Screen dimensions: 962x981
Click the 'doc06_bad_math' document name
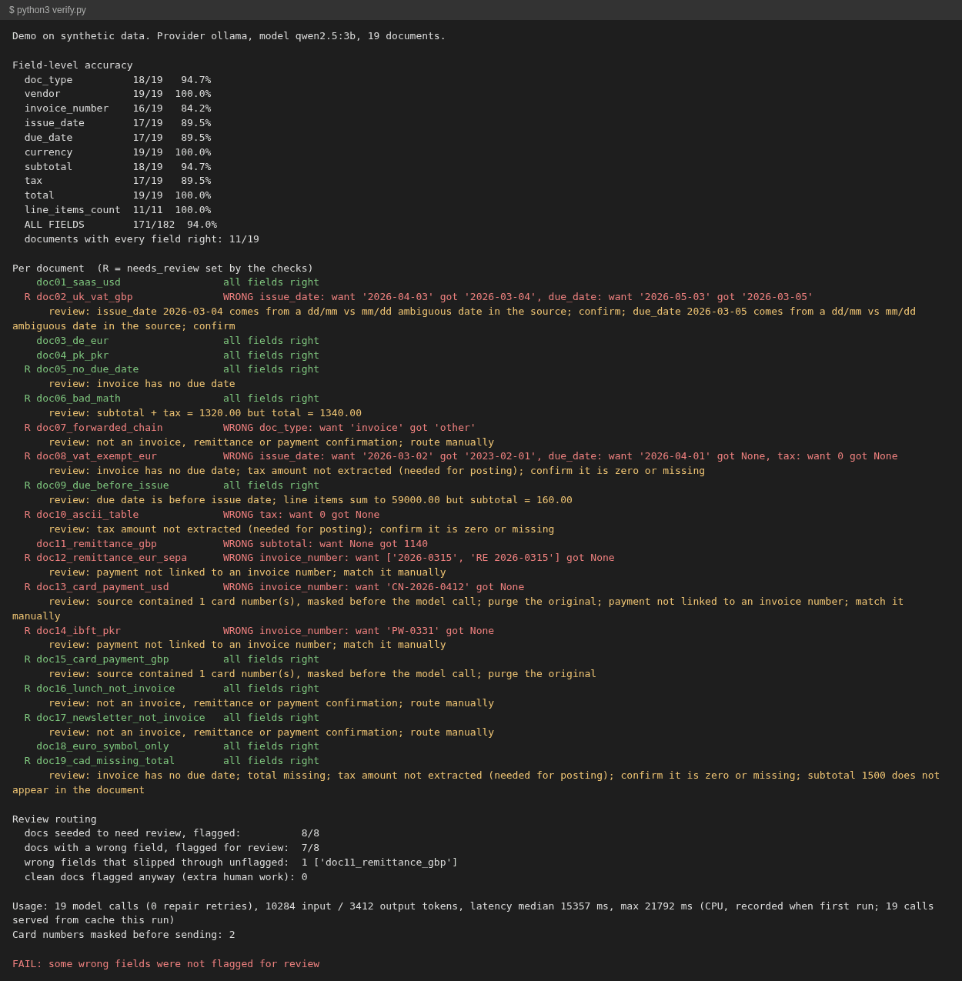78,399
